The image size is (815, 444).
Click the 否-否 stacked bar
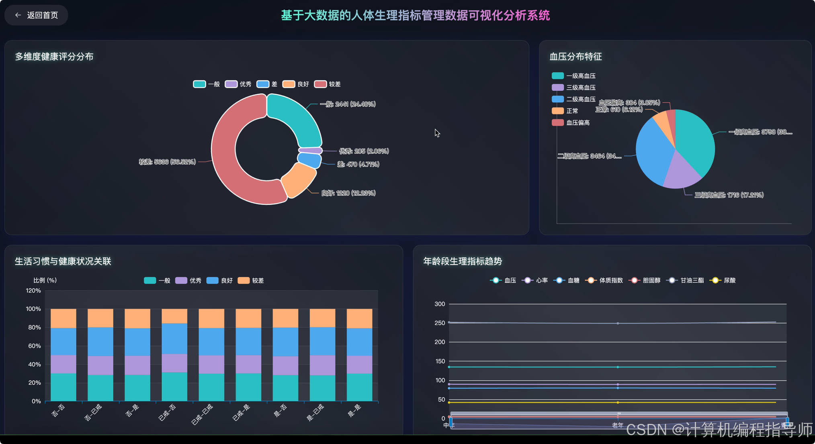click(63, 355)
